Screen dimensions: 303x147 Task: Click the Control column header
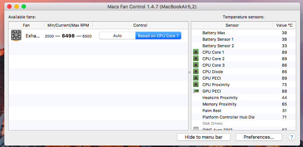tap(140, 25)
